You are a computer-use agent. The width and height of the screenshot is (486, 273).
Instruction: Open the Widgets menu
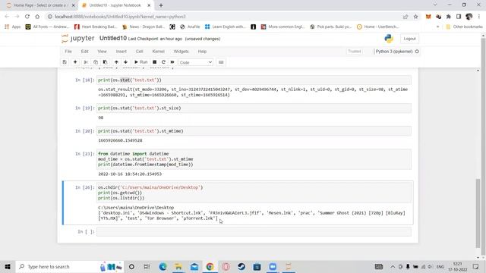click(x=181, y=52)
